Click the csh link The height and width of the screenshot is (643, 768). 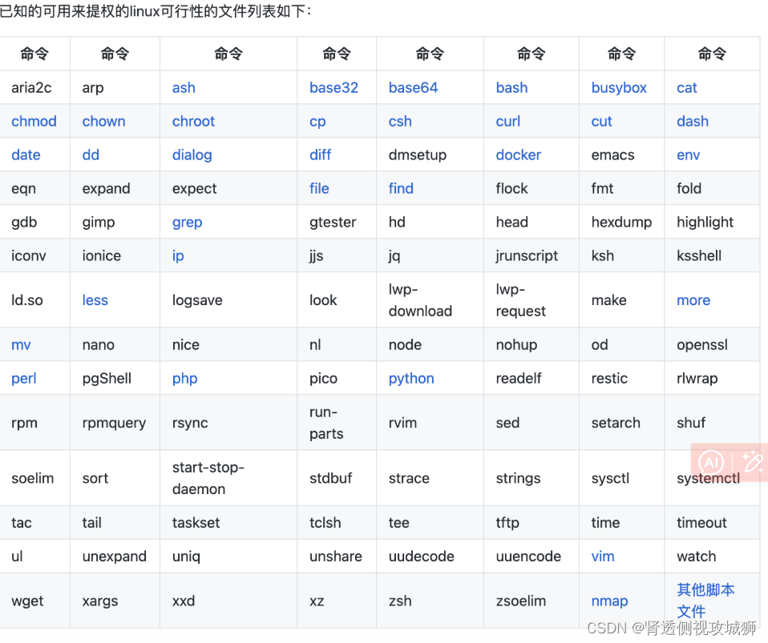(x=400, y=122)
